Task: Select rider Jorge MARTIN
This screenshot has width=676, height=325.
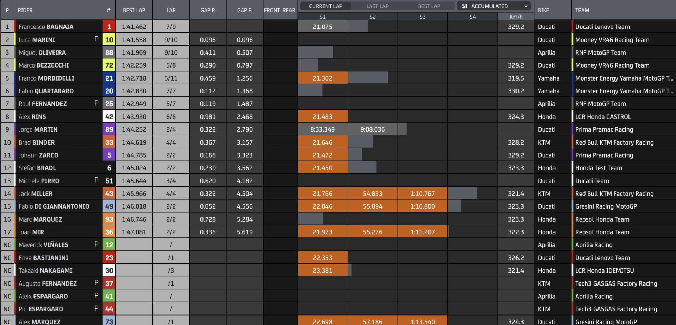Action: 38,129
